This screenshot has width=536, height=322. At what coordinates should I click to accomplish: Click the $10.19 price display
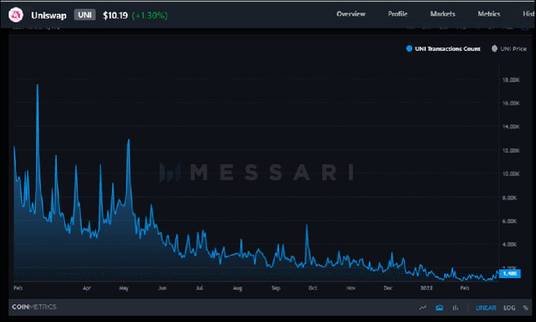click(114, 14)
